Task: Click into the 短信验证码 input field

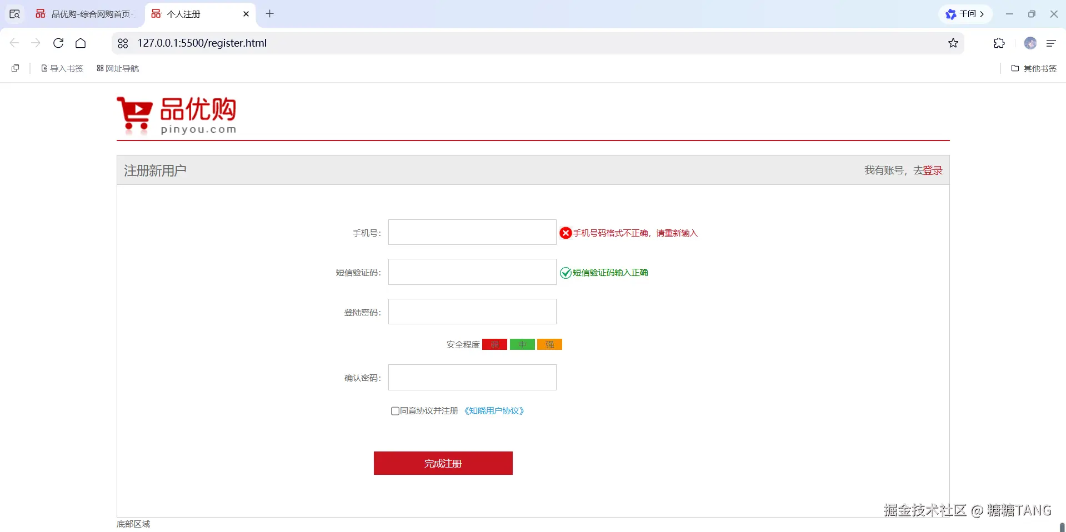Action: click(x=472, y=272)
